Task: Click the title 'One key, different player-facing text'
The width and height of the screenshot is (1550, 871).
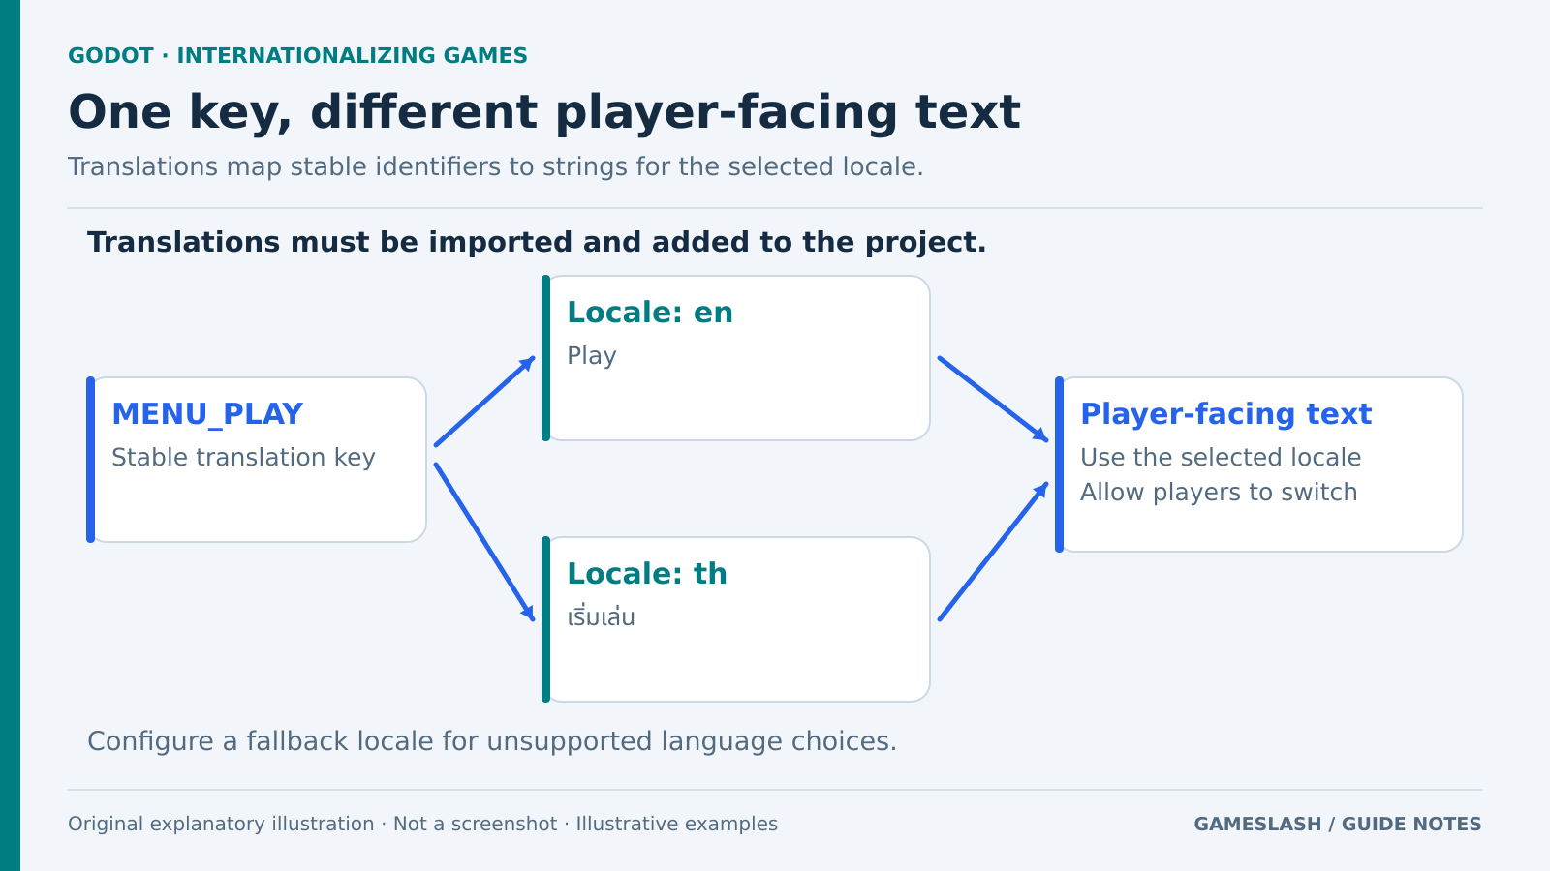Action: [544, 112]
